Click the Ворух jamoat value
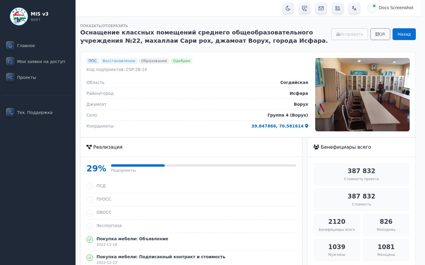The height and width of the screenshot is (265, 425). pyautogui.click(x=301, y=105)
